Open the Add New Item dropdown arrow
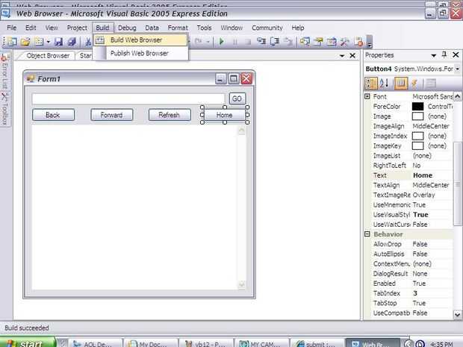Image resolution: width=463 pixels, height=347 pixels. (48, 42)
